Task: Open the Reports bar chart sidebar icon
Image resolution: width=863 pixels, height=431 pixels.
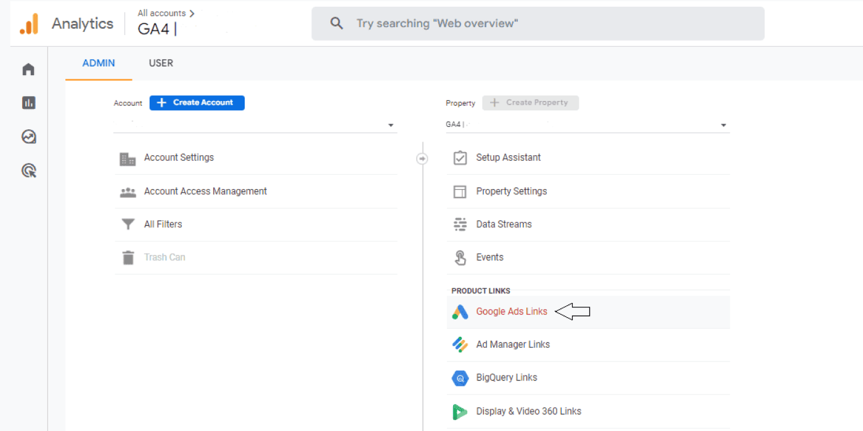Action: click(28, 103)
